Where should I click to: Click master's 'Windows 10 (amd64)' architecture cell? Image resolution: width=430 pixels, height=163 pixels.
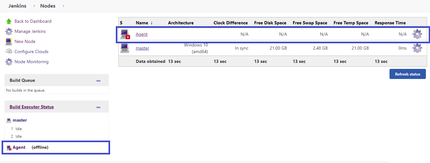tap(196, 48)
